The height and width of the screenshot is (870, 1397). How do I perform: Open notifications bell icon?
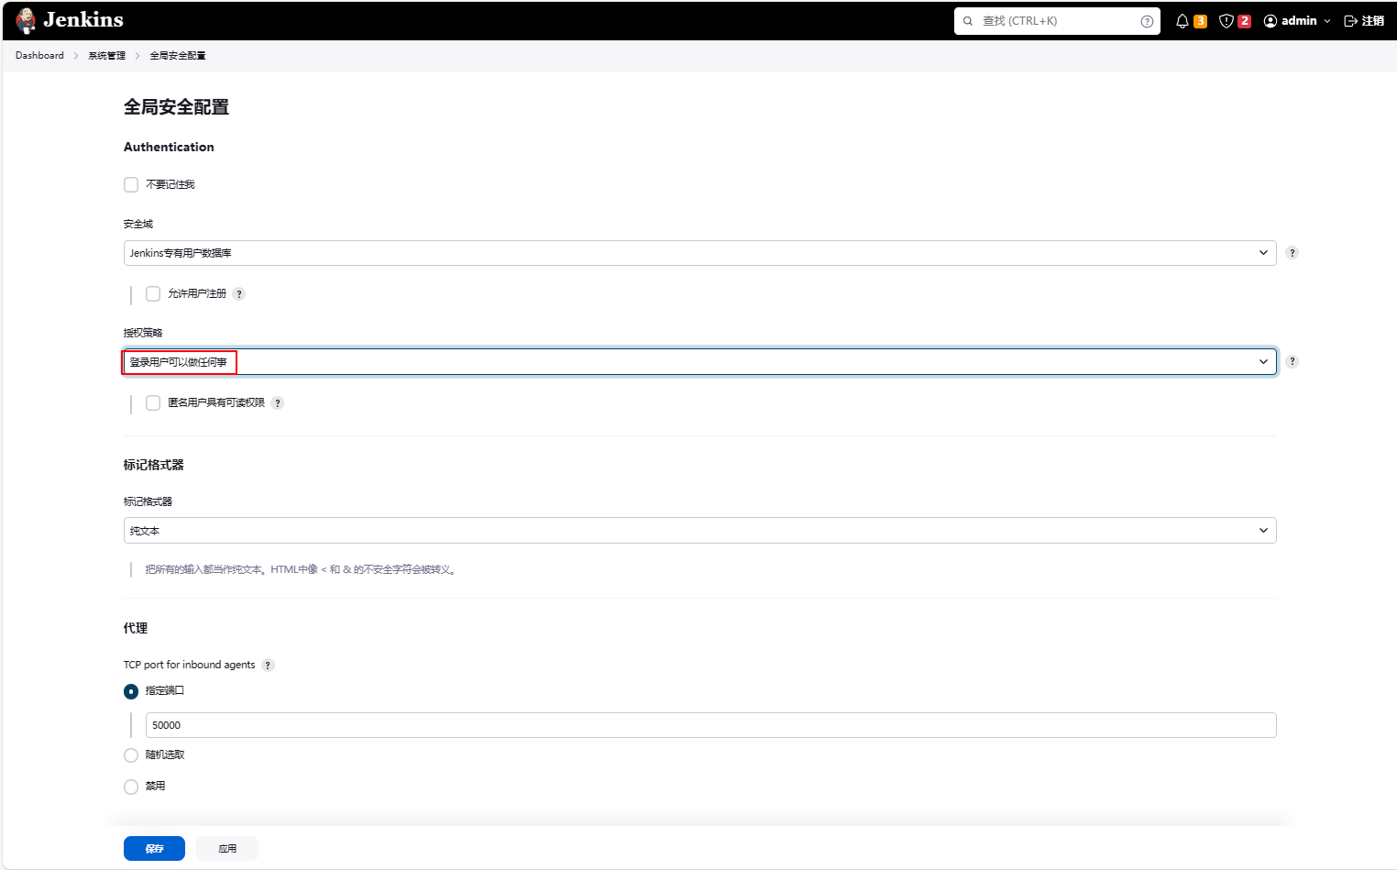1182,21
